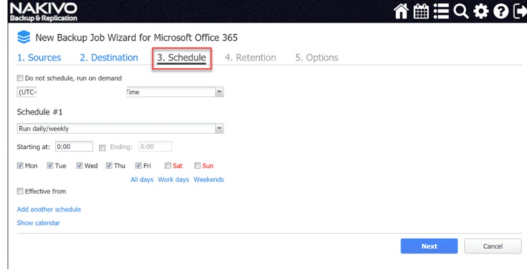Enable the Ending time checkbox
Viewport: 527px width, 269px height.
[103, 147]
